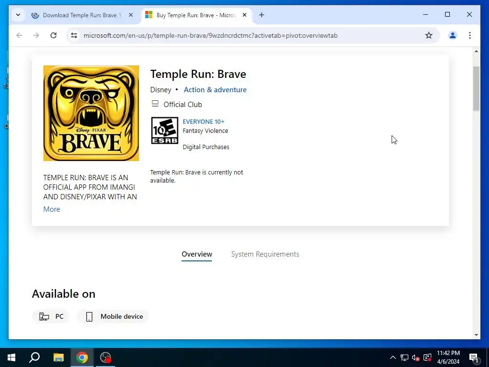The image size is (489, 367).
Task: Click the browser back arrow
Action: 19,35
